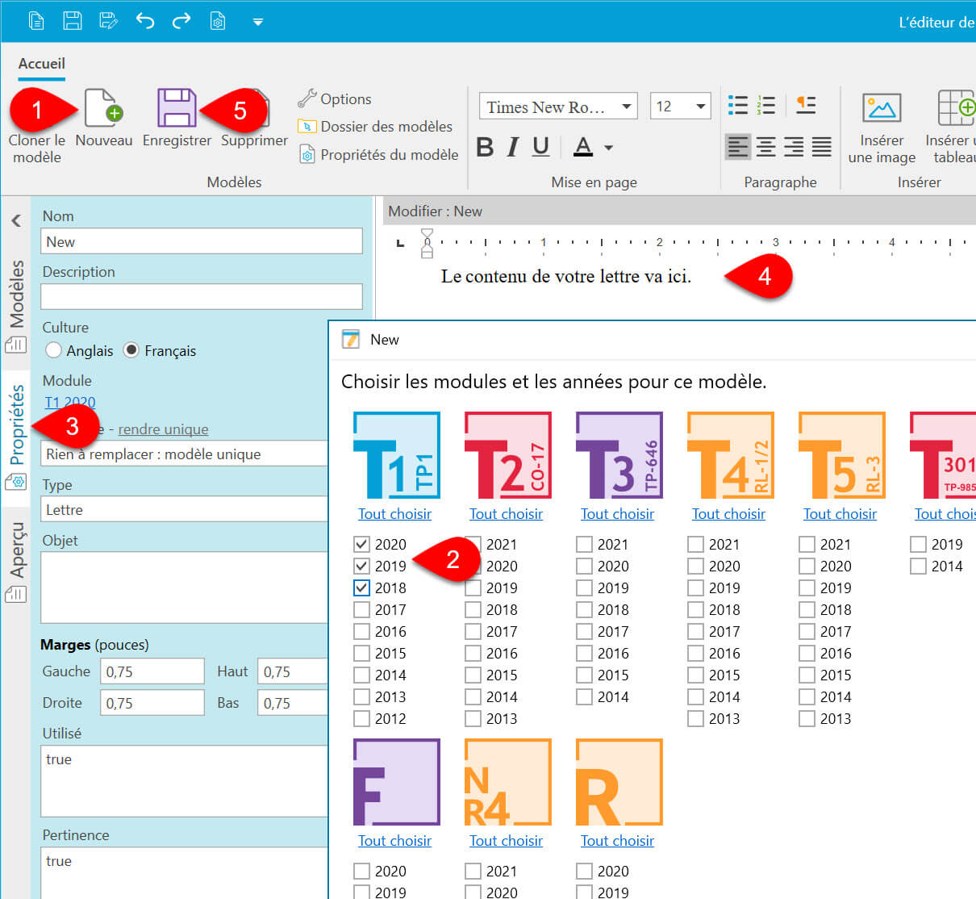976x899 pixels.
Task: Click Tout choisir under T4
Action: (x=729, y=513)
